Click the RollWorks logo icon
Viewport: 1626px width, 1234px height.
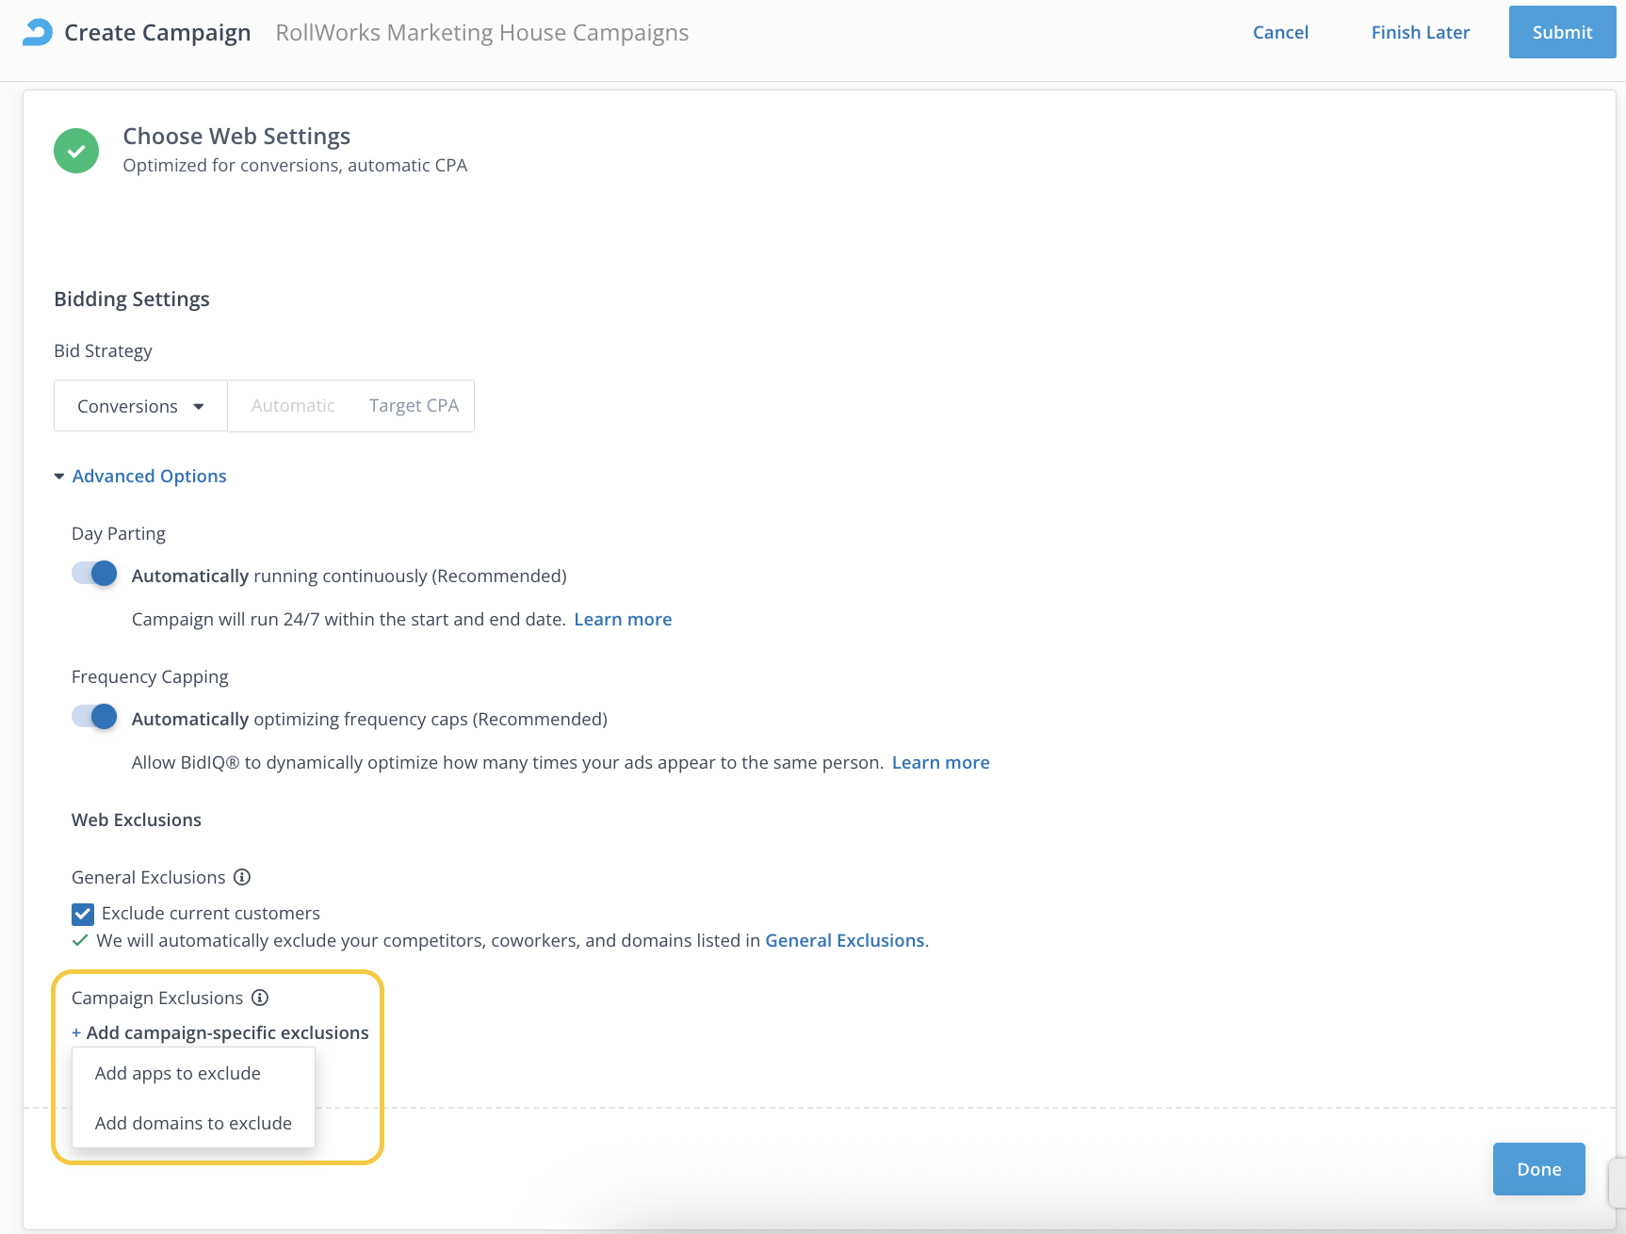37,32
